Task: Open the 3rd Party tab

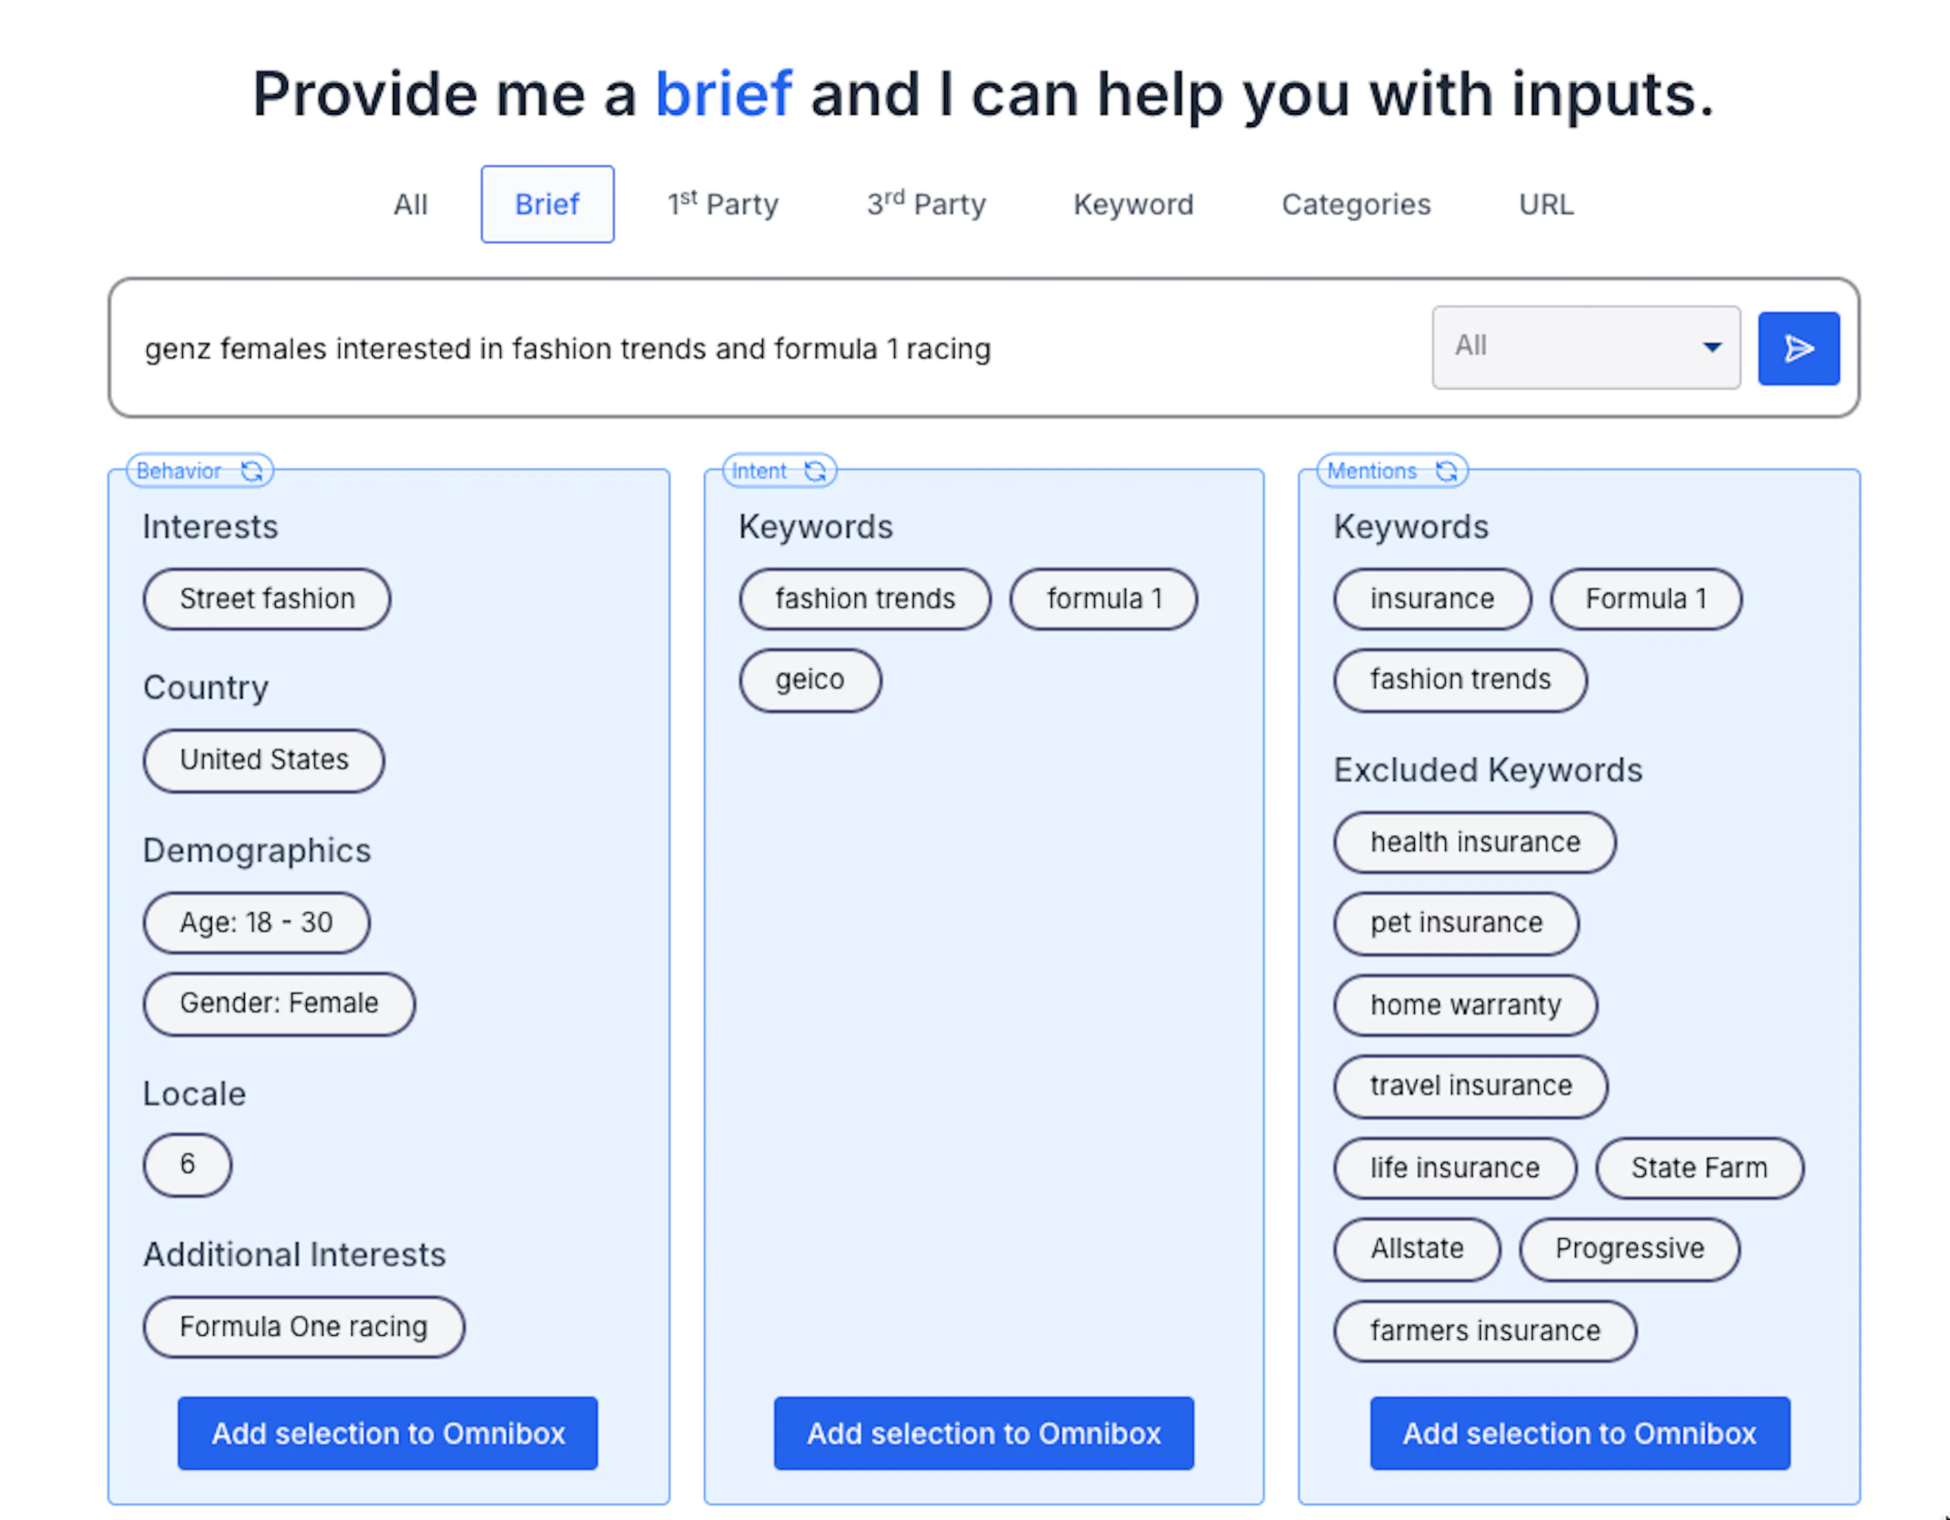Action: point(926,205)
